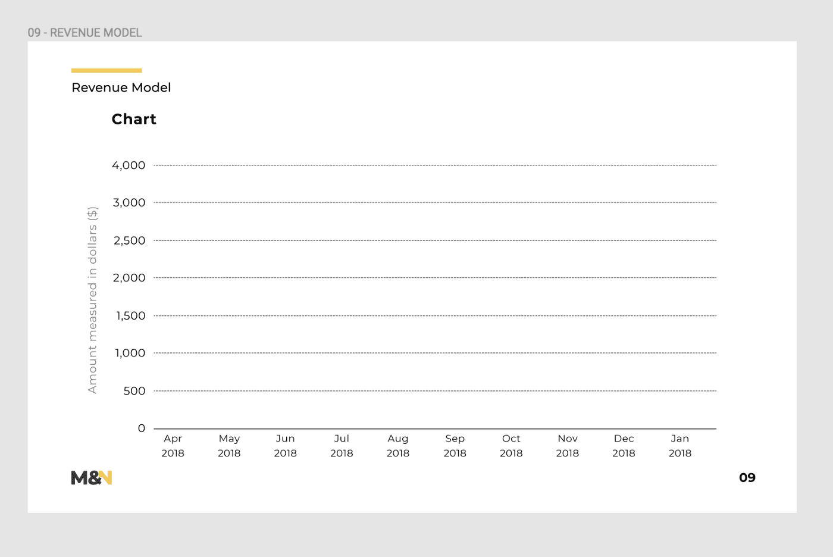
Task: Select the '09 - REVENUE MODEL' artboard label
Action: [x=85, y=33]
